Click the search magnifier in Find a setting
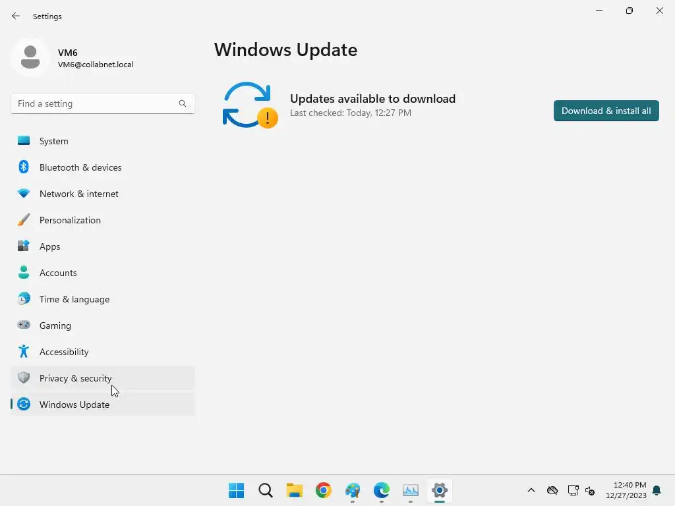The width and height of the screenshot is (675, 506). 183,103
